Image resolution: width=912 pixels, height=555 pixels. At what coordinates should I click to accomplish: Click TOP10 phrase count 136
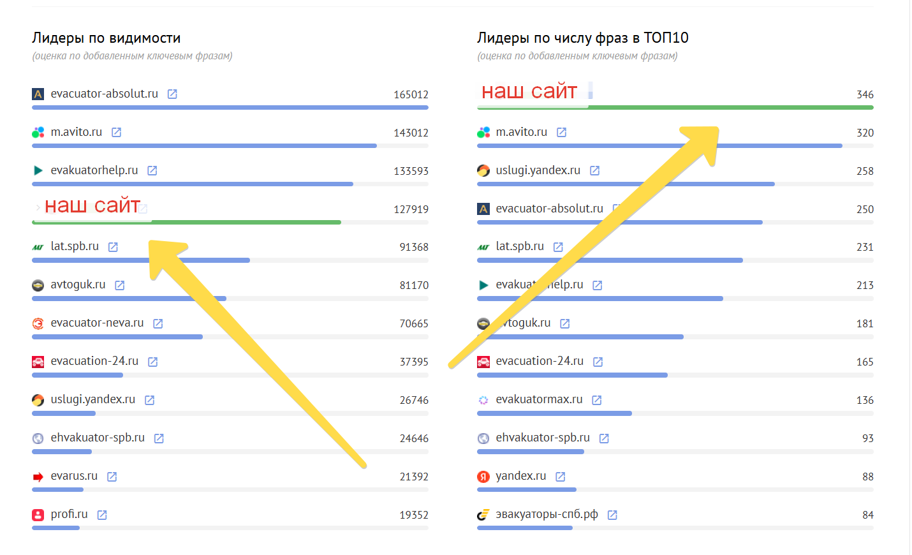click(x=865, y=400)
